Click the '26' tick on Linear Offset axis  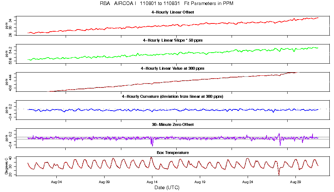pos(10,34)
